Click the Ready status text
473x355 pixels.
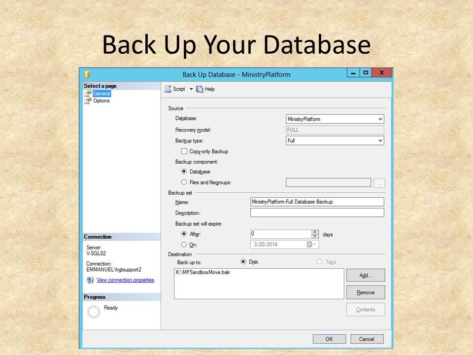(x=111, y=308)
